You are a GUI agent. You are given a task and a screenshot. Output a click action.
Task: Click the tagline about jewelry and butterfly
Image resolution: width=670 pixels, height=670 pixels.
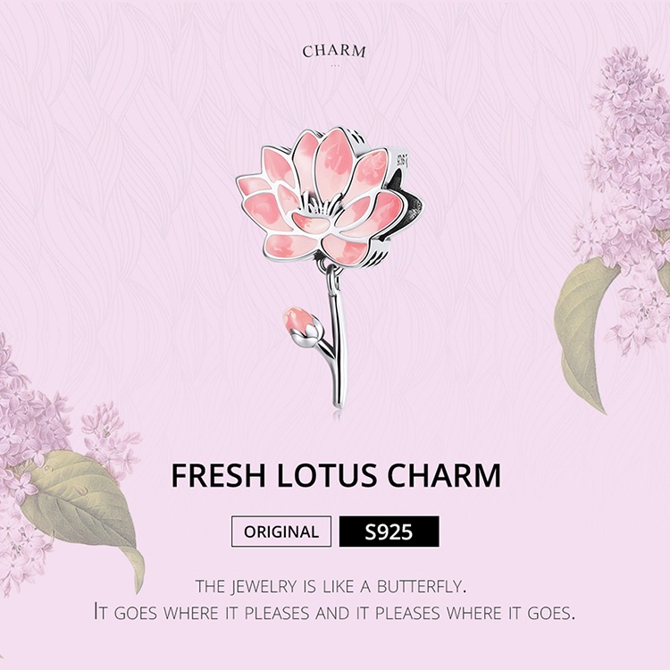click(x=331, y=587)
